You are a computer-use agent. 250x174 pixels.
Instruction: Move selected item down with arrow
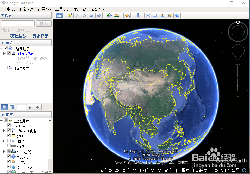point(37,107)
